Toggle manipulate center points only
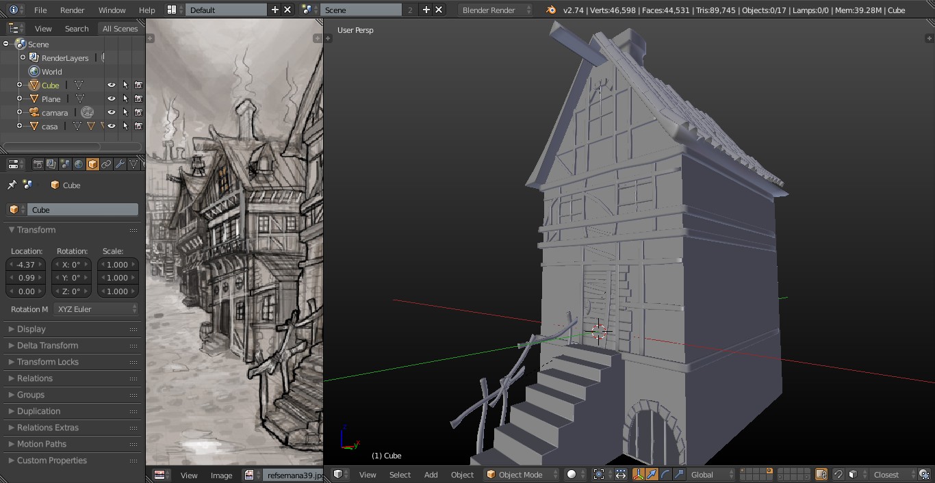This screenshot has width=935, height=483. point(621,474)
